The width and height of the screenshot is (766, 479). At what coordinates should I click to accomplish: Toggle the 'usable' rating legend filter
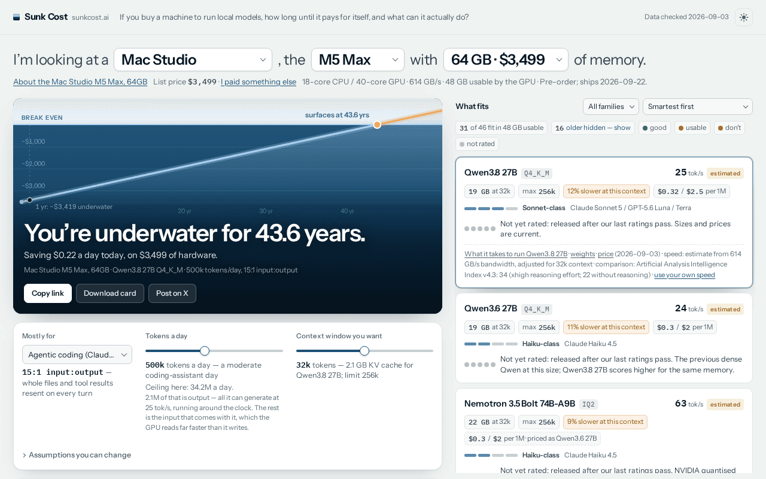click(x=692, y=128)
